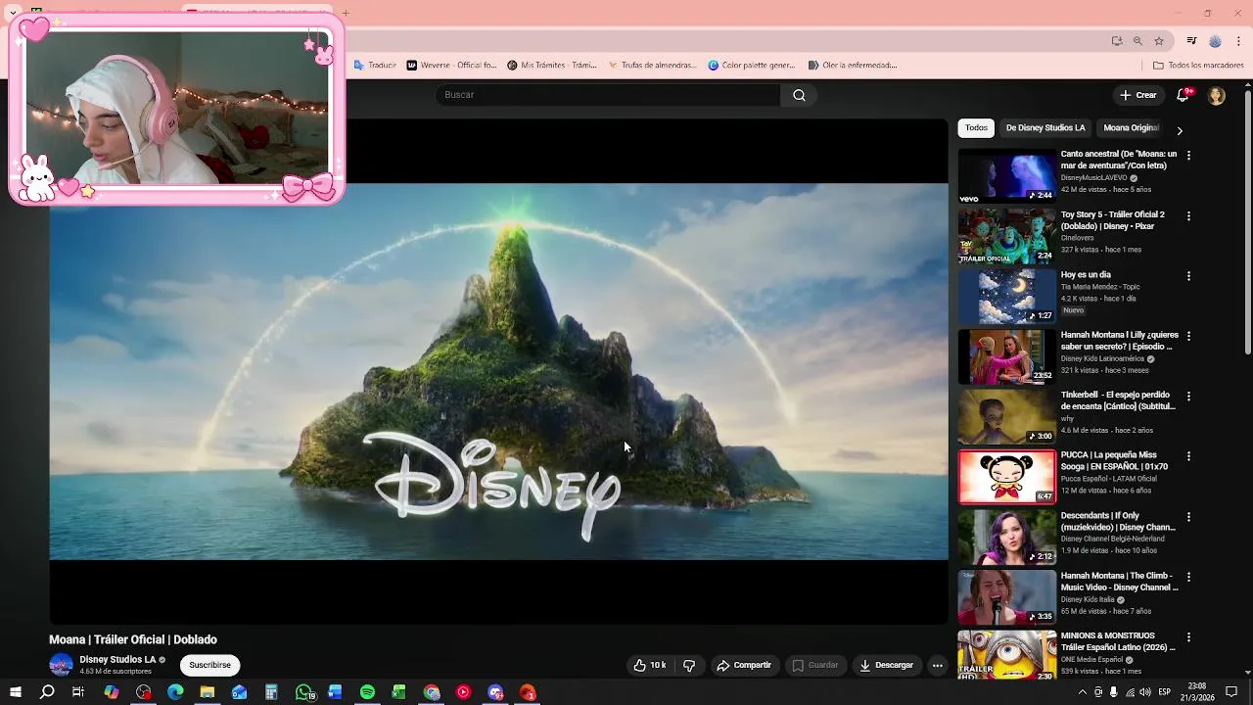The height and width of the screenshot is (705, 1253).
Task: Show hidden system tray icons
Action: pos(1082,692)
